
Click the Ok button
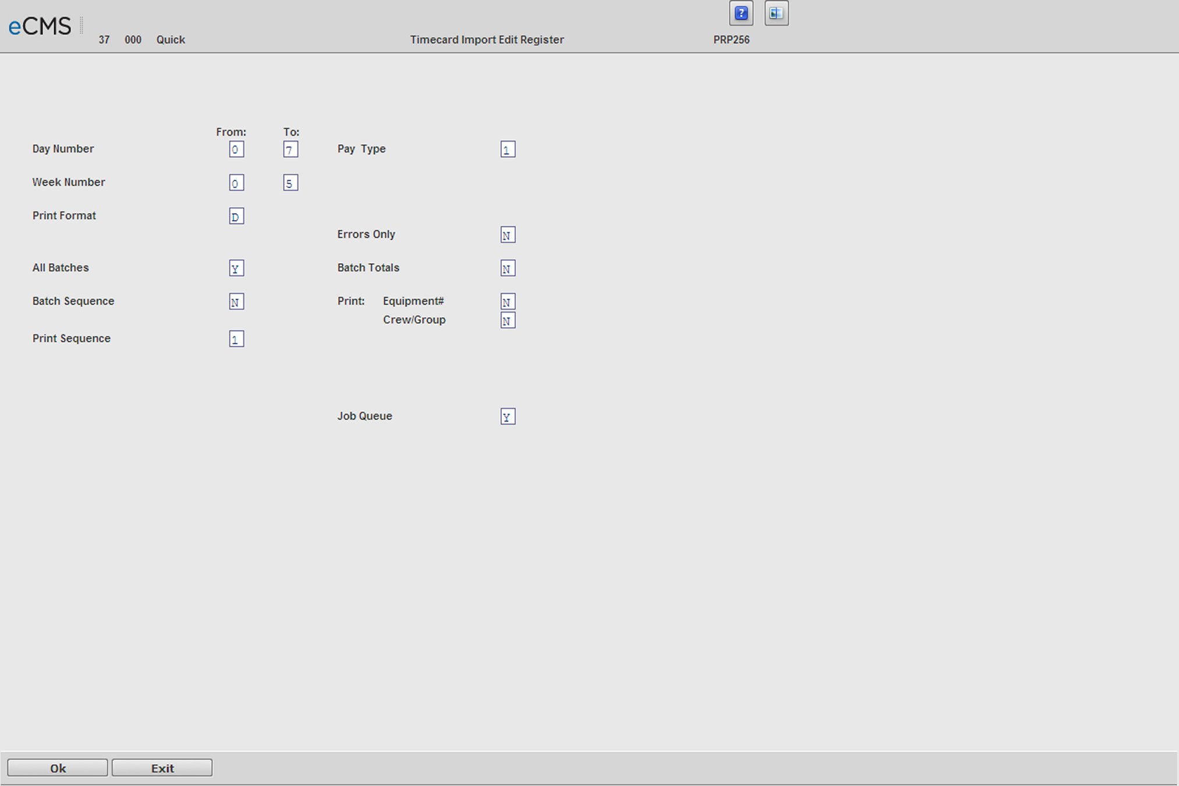coord(58,768)
